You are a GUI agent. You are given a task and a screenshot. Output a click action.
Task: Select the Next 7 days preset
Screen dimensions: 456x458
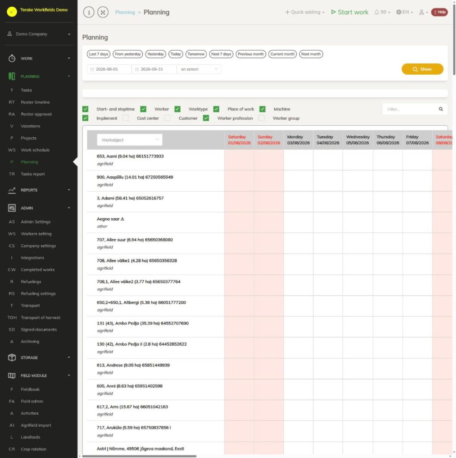pyautogui.click(x=221, y=54)
